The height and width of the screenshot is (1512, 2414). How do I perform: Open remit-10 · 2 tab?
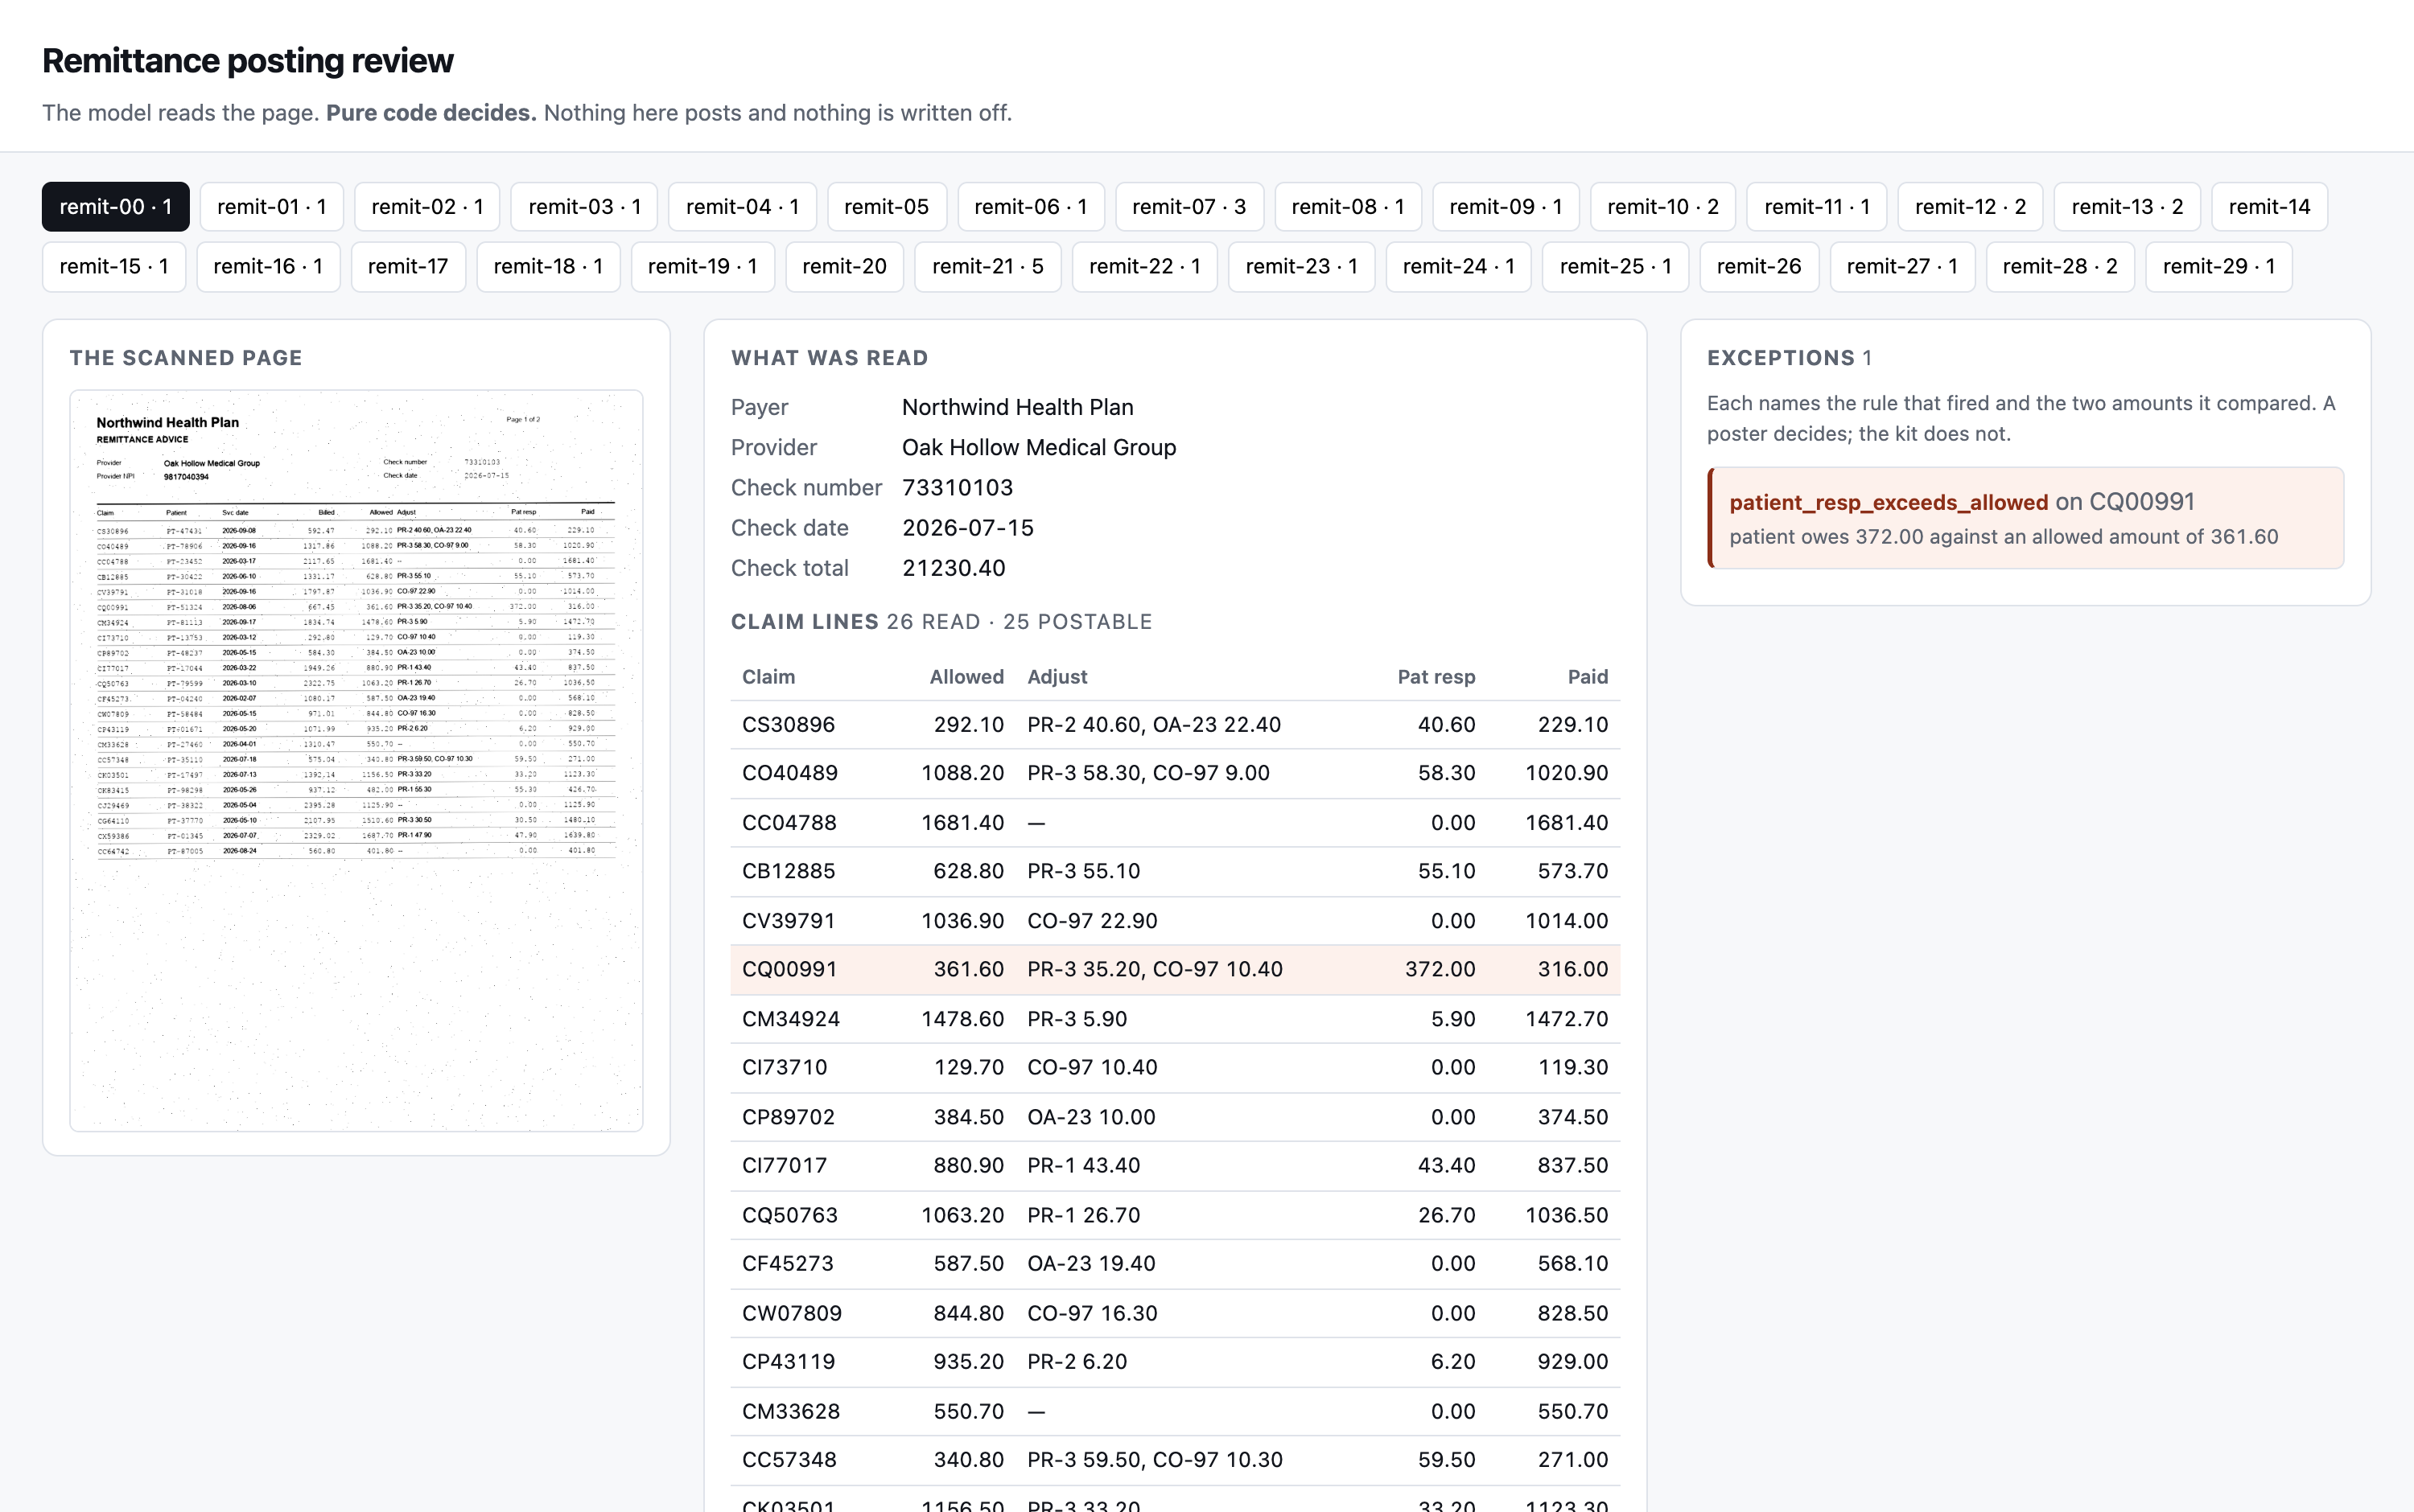point(1662,207)
